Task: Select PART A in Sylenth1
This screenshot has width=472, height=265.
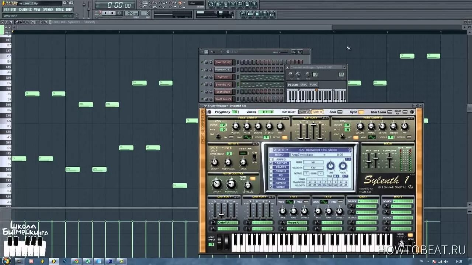Action: (x=304, y=112)
